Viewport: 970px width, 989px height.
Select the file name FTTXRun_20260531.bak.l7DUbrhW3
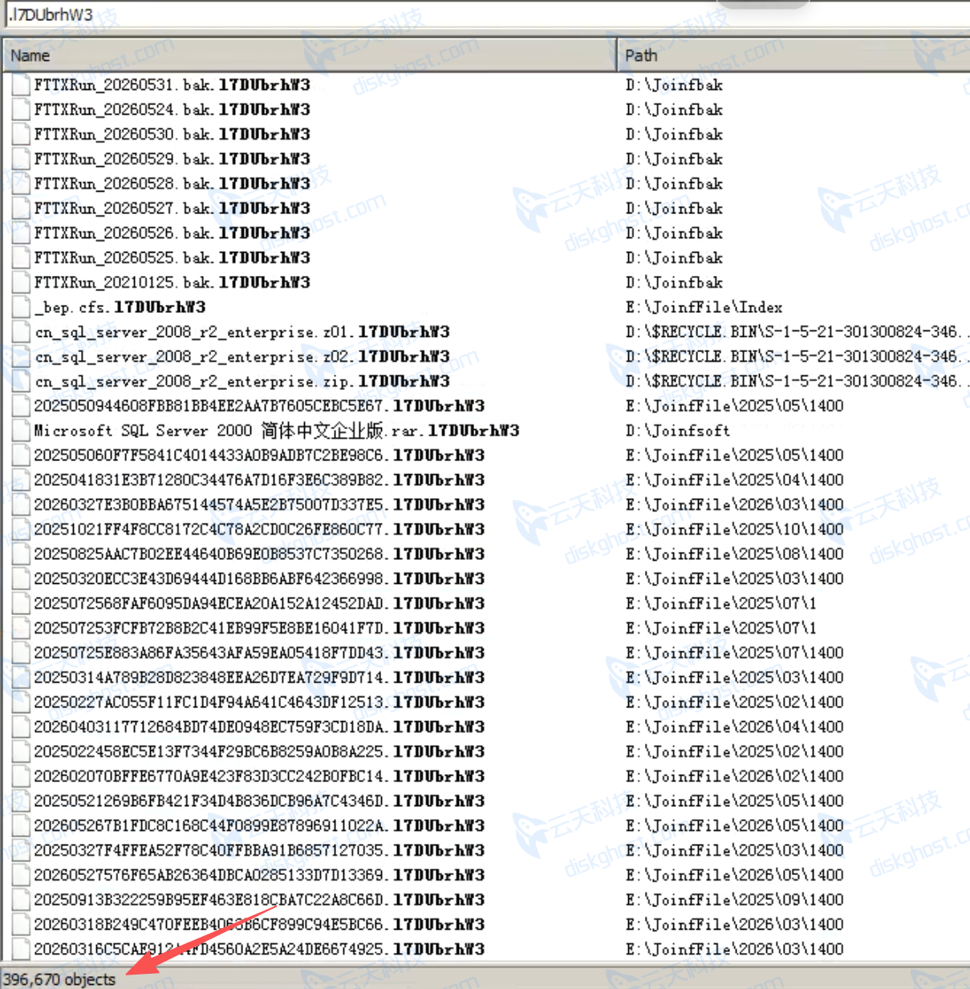tap(172, 85)
